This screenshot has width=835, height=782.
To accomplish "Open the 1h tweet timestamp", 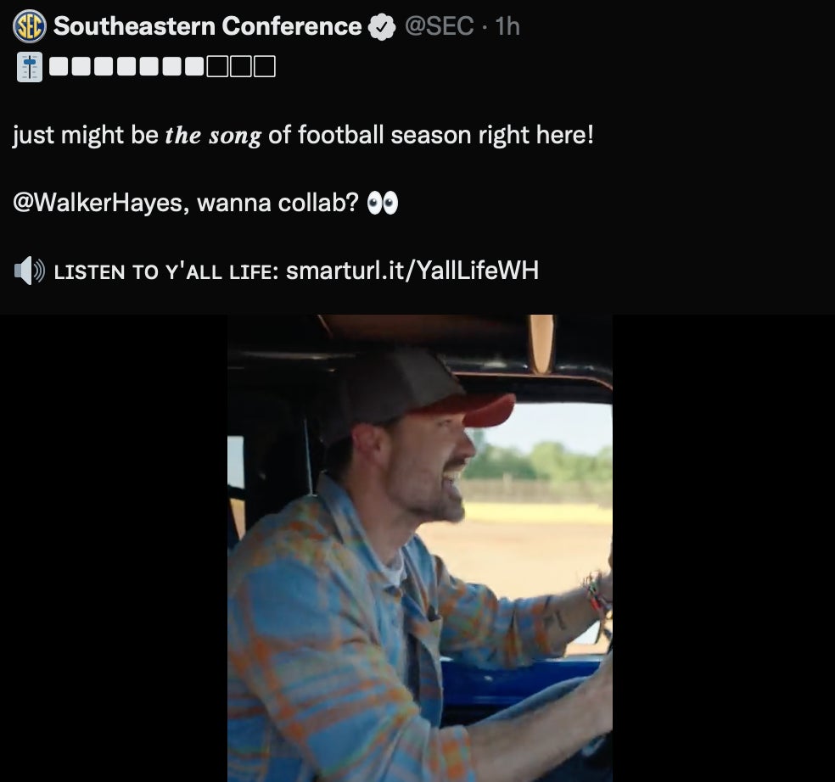I will click(x=507, y=26).
